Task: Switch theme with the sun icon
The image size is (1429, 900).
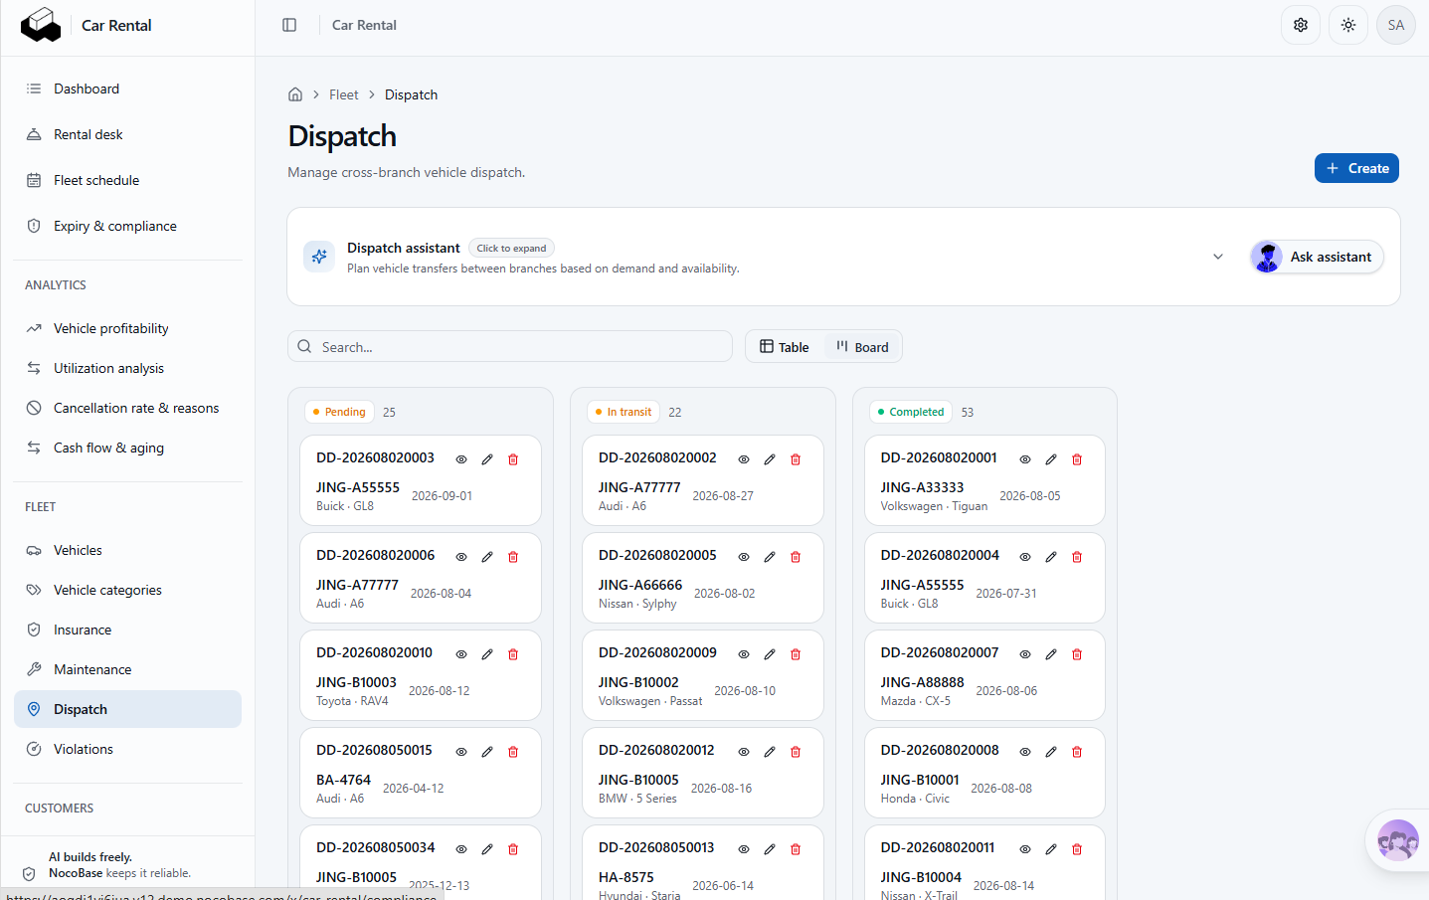Action: [1348, 25]
